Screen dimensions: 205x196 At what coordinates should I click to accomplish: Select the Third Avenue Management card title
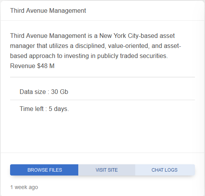[x=48, y=10]
